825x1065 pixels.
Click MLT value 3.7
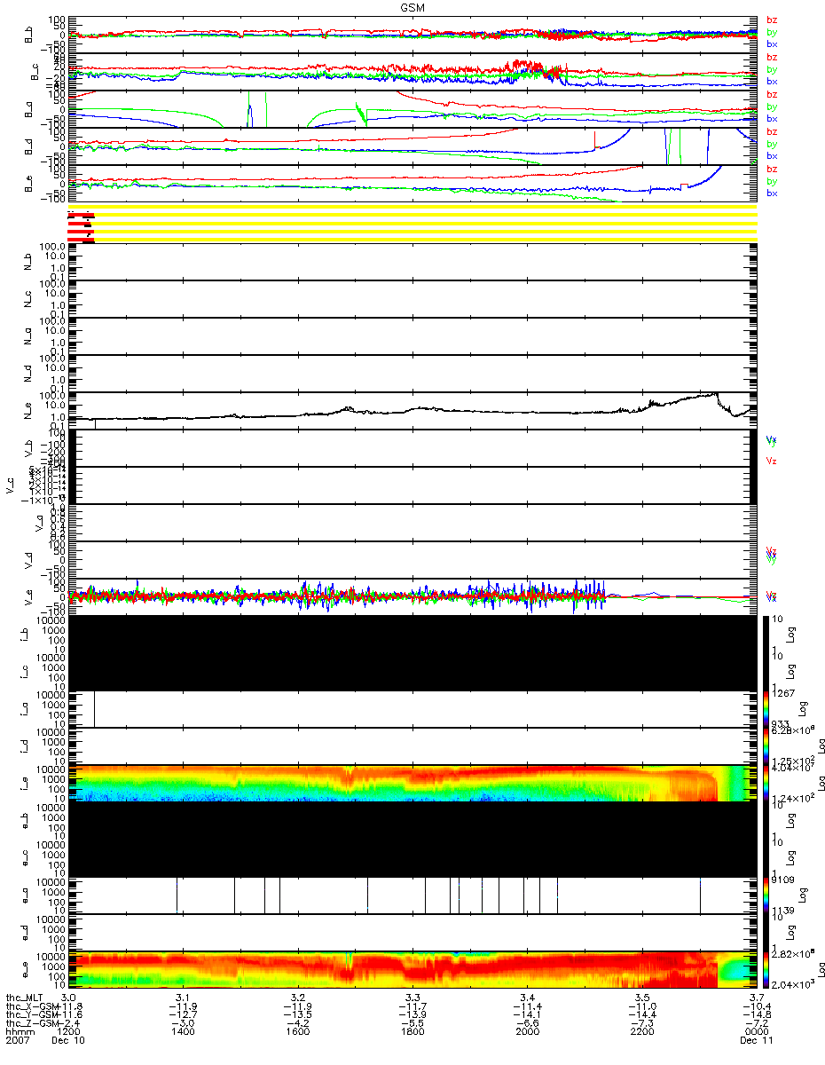(x=756, y=998)
